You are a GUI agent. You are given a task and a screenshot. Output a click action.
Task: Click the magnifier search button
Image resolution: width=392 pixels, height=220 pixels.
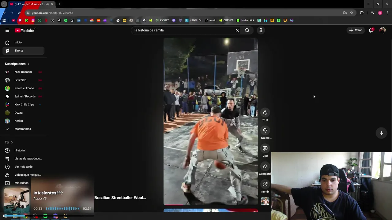247,30
